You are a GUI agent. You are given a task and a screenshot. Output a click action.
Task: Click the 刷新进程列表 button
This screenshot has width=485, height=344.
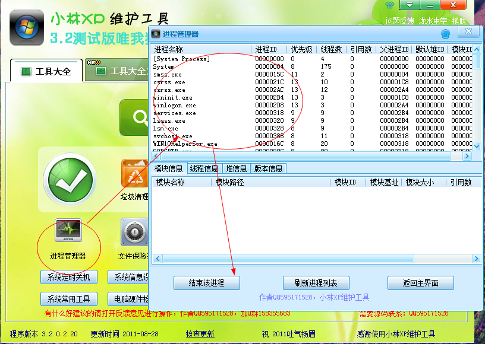(x=316, y=283)
